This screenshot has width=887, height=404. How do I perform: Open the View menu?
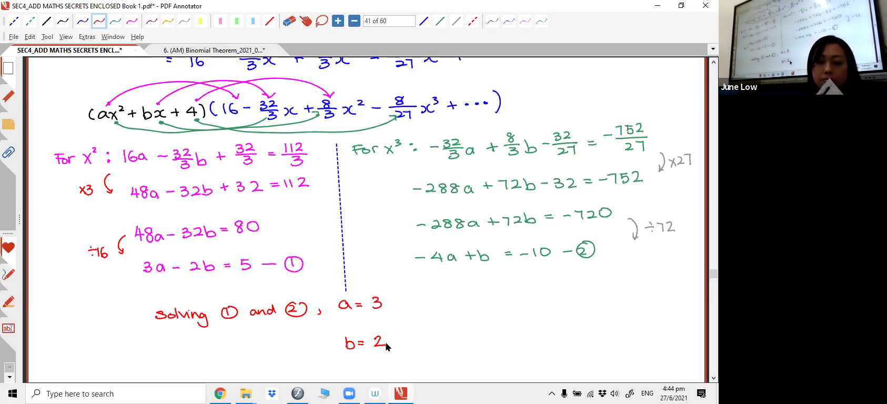(66, 37)
